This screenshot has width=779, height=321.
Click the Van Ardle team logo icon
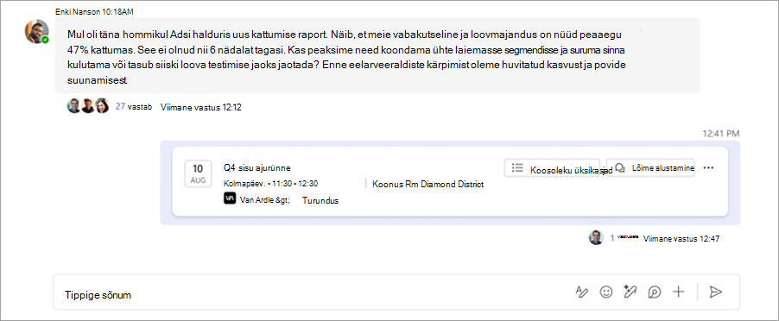tap(230, 199)
